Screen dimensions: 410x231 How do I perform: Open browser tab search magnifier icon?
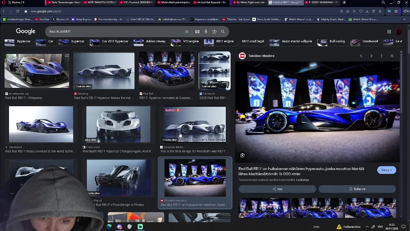pos(383,2)
